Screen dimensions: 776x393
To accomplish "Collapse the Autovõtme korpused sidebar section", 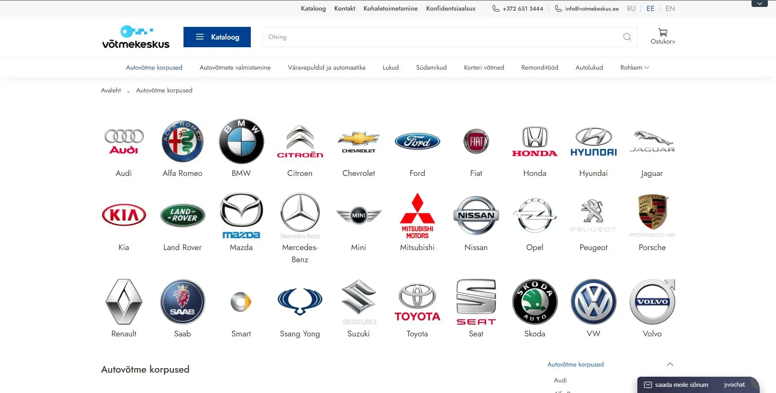I will 670,364.
